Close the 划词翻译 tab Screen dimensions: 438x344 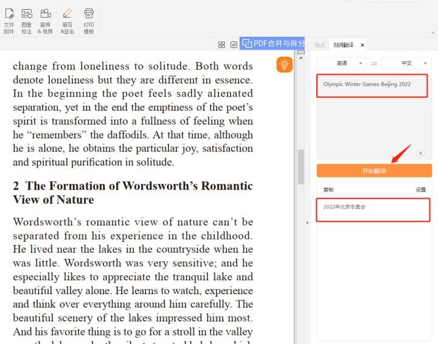363,45
